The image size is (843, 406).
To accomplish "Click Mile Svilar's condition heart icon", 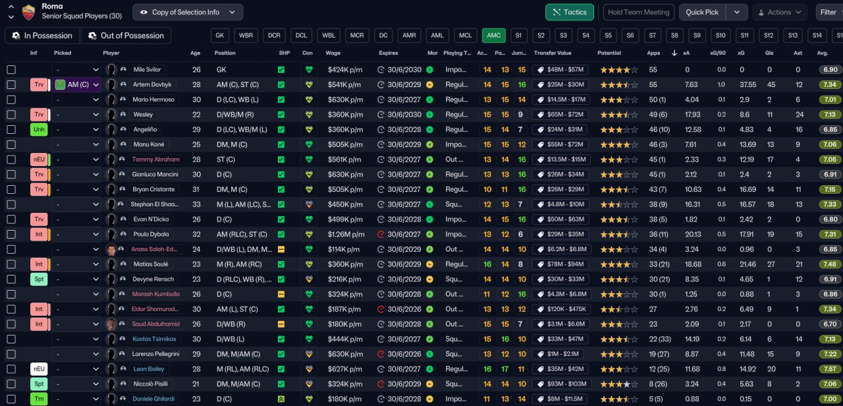I will (308, 69).
